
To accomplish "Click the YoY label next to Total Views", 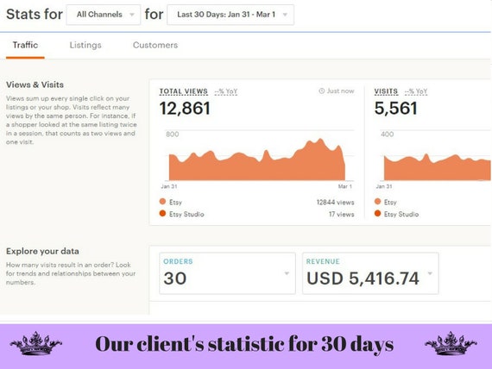I will point(226,91).
